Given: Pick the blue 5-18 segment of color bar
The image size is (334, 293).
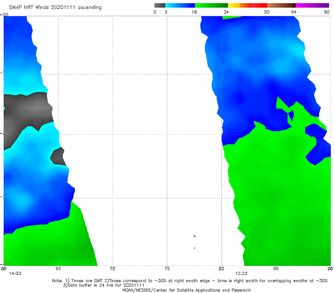Looking at the screenshot, I should pyautogui.click(x=180, y=5).
